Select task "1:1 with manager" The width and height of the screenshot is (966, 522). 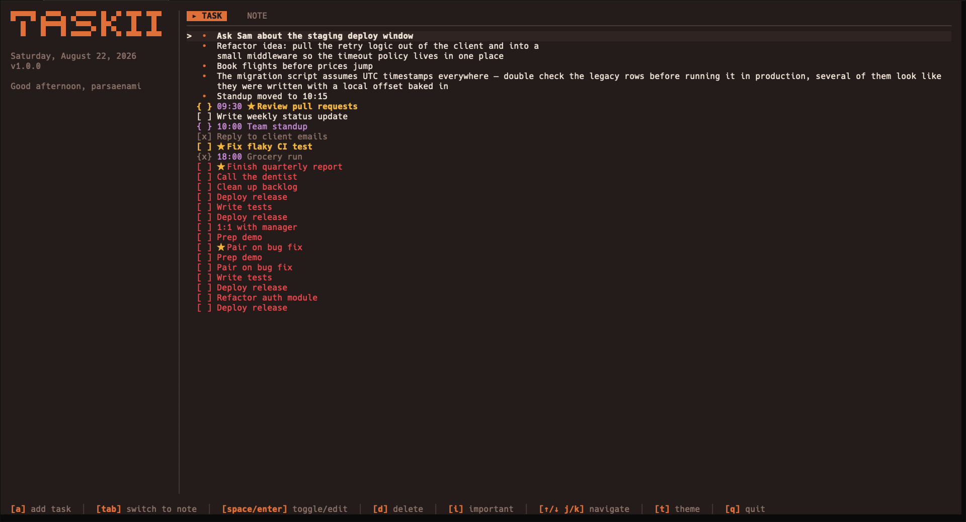point(257,227)
